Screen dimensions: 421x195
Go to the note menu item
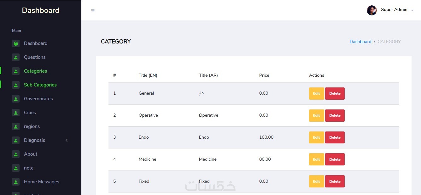[x=29, y=168]
